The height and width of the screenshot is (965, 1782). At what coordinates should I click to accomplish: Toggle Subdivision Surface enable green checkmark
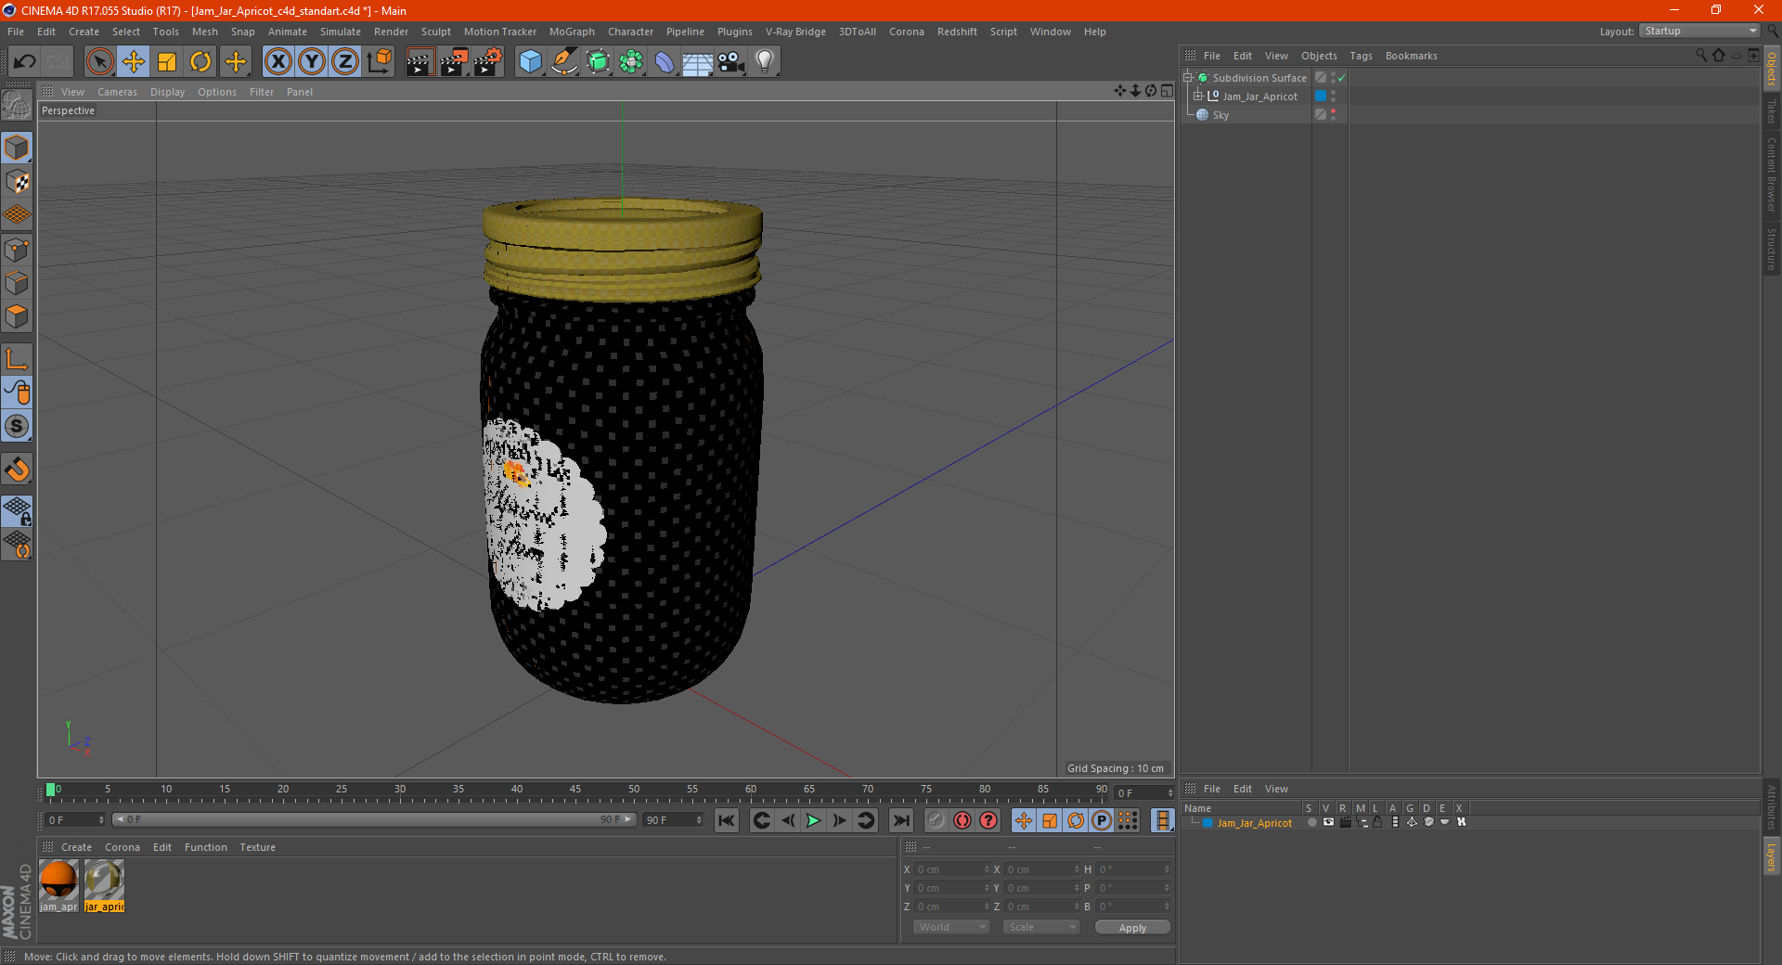pos(1341,78)
